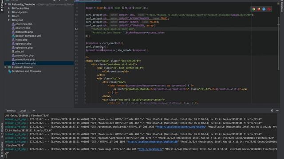Viewport: 284px width, 159px height.
Task: Open the Favorites tool window tab
Action: [x=2, y=149]
